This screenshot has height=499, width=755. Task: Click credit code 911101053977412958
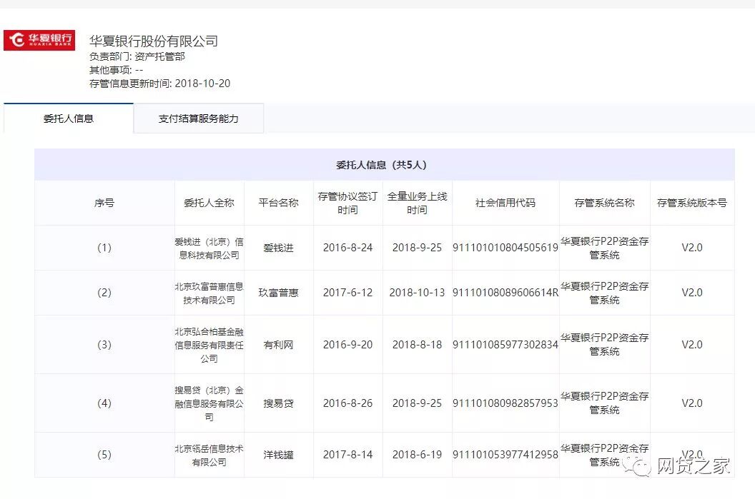click(x=505, y=455)
